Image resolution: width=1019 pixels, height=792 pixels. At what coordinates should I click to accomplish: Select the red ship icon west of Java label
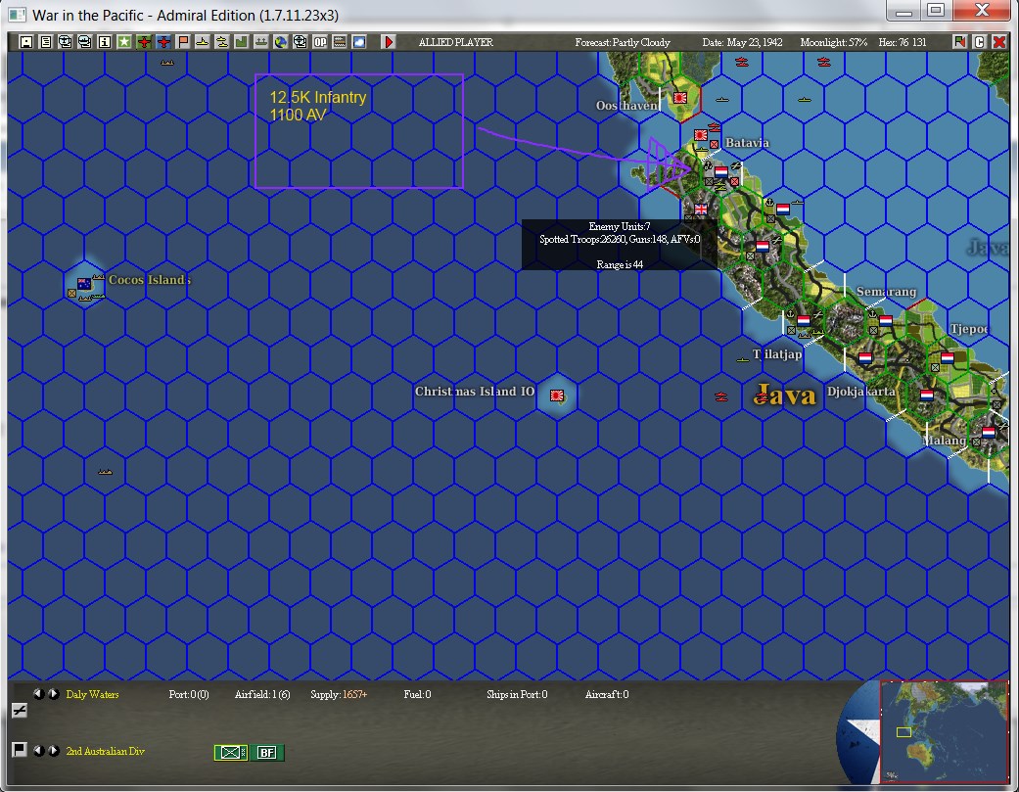click(x=721, y=396)
